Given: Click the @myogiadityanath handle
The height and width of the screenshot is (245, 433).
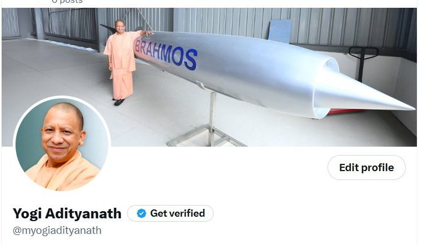Looking at the screenshot, I should click(x=57, y=231).
